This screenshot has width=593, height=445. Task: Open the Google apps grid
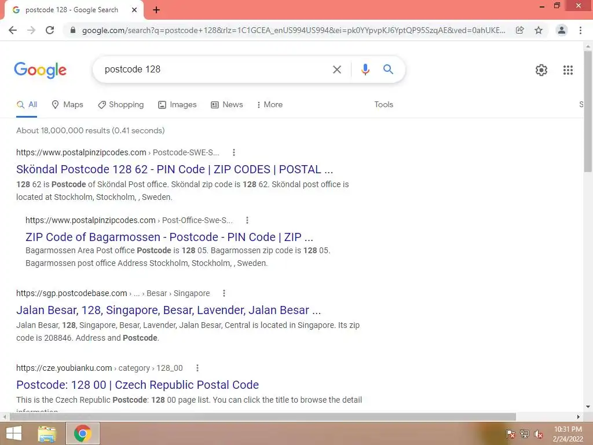pyautogui.click(x=568, y=70)
